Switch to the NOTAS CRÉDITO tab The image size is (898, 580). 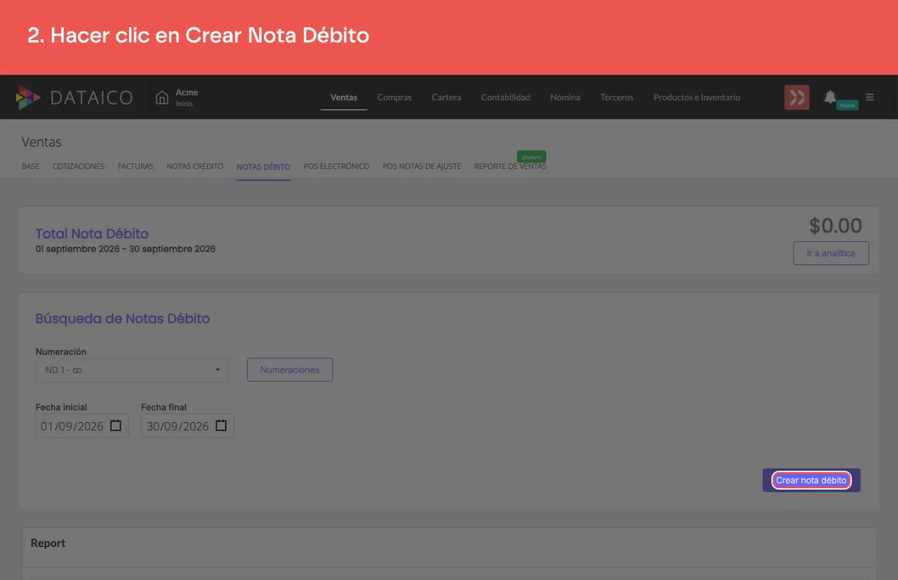coord(195,167)
